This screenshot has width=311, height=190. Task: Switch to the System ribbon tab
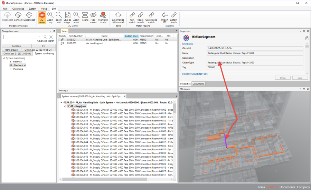[x=32, y=8]
